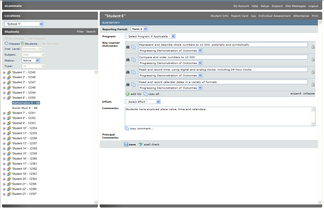Expand the "Student 3" tree node
Screen dimensions: 324x208
click(4, 82)
